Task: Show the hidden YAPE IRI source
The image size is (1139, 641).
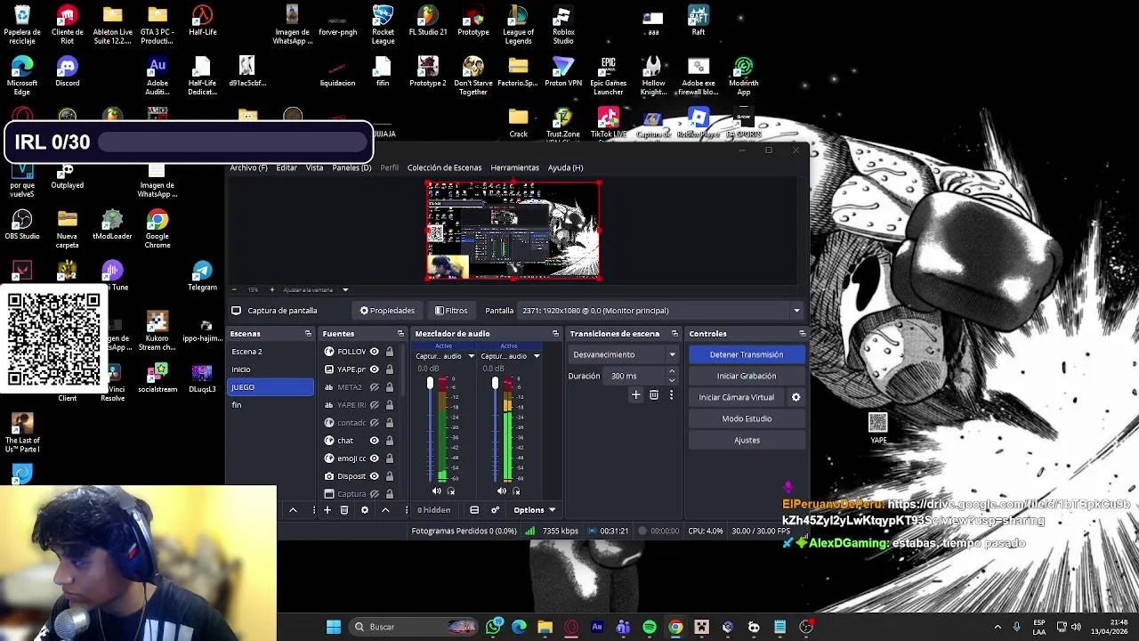Action: coord(375,405)
